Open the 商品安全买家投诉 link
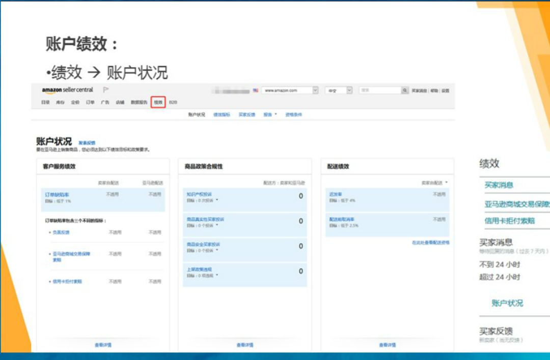Screen dimensions: 550x360 (203, 245)
